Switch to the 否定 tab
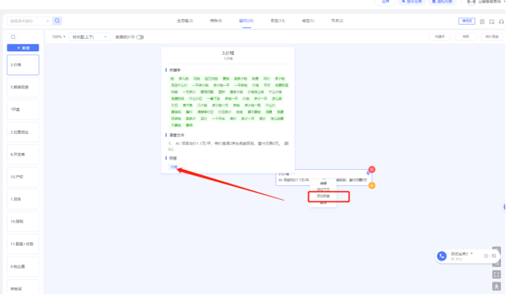506x295 pixels. (278, 21)
